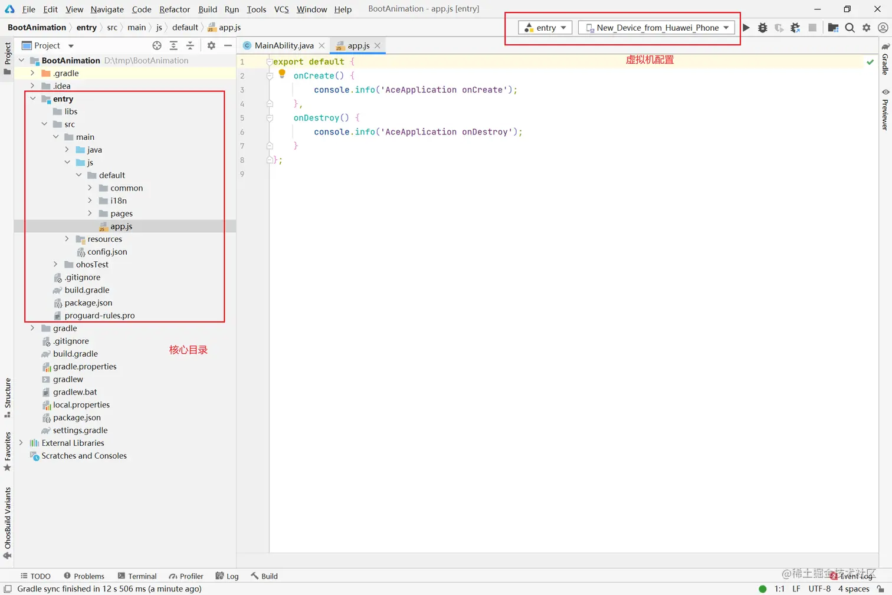The width and height of the screenshot is (892, 595).
Task: Open the Problems tool window tab
Action: tap(84, 576)
